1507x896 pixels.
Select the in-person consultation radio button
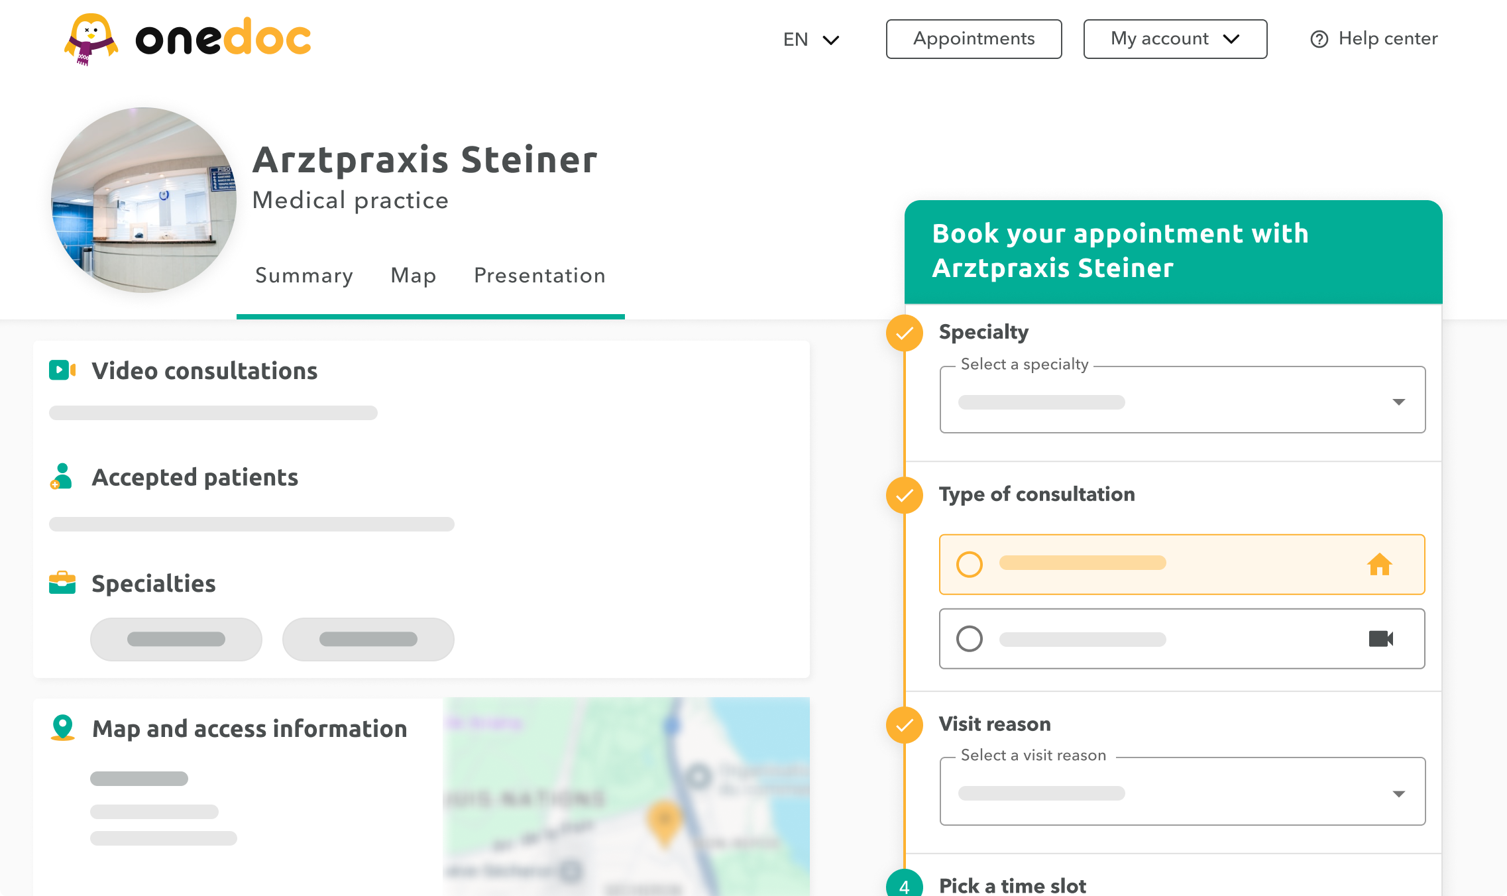coord(970,564)
